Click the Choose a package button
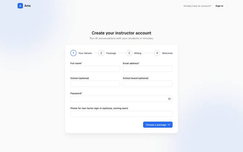 [158, 125]
